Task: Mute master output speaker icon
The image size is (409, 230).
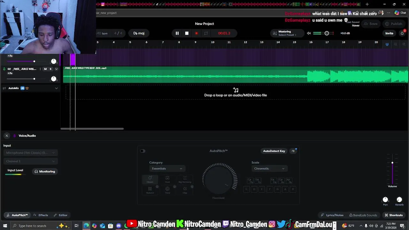Action: click(309, 33)
